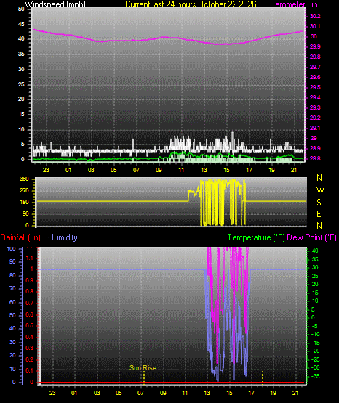339x403 pixels.
Task: Click the 45 windspeed axis value
Action: [x=21, y=25]
